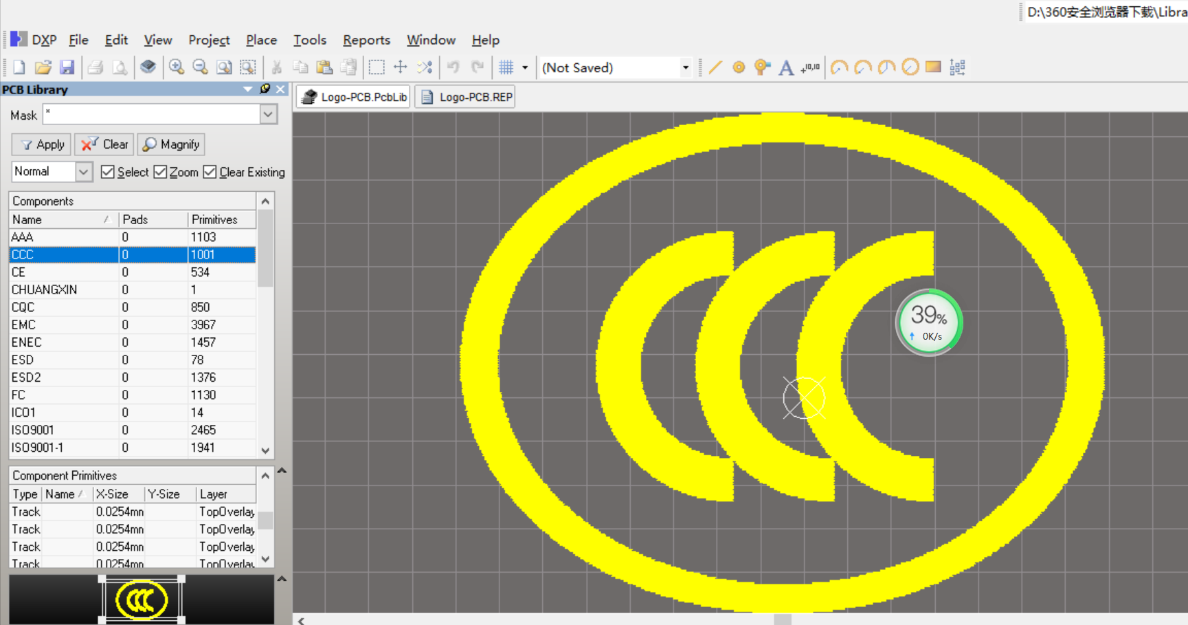
Task: Fit document to view icon
Action: tap(224, 67)
